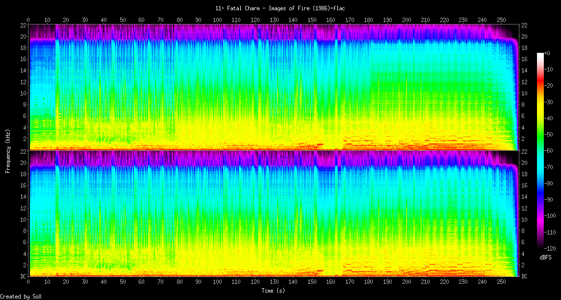Image resolution: width=561 pixels, height=300 pixels.
Task: Click the 0 second mark on bottom time axis
Action: 28,282
